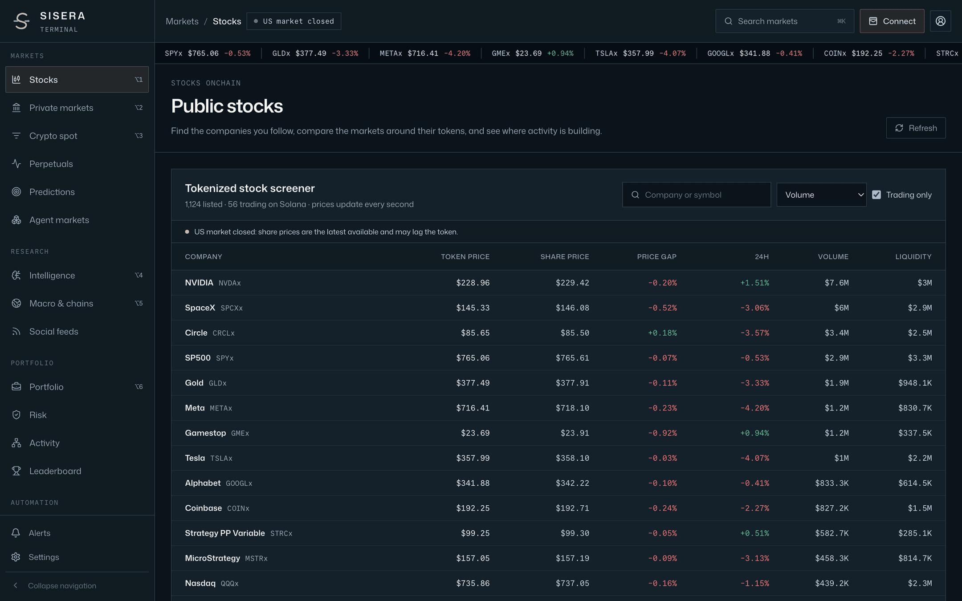Select the MicroStrategy MSTRx row

(x=558, y=558)
